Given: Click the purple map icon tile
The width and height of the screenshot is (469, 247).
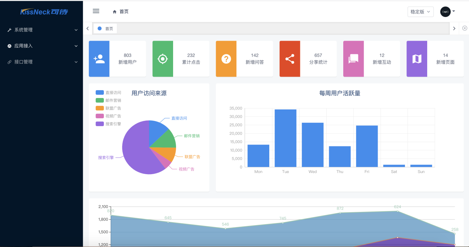Looking at the screenshot, I should (x=417, y=59).
